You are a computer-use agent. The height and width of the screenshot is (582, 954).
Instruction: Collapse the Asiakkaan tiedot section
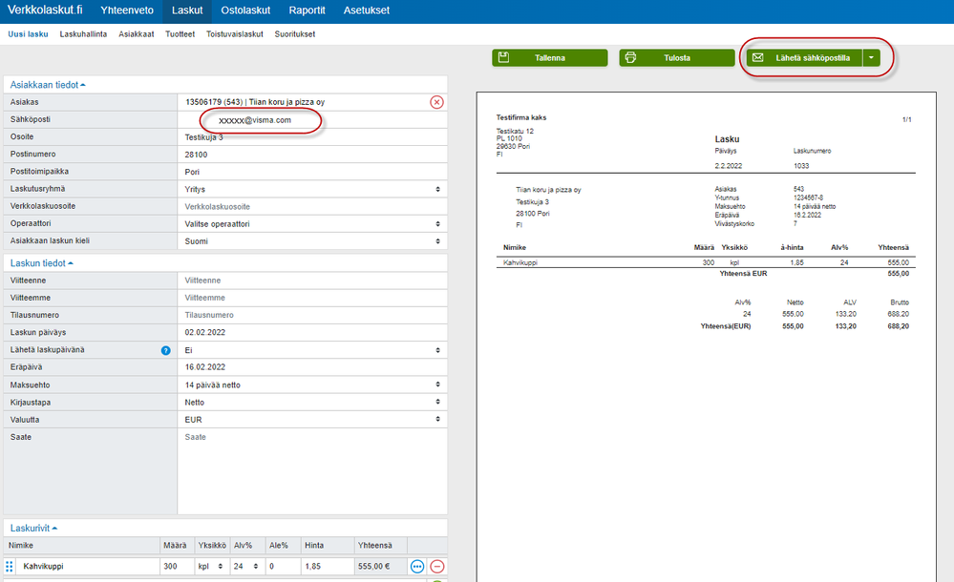48,85
